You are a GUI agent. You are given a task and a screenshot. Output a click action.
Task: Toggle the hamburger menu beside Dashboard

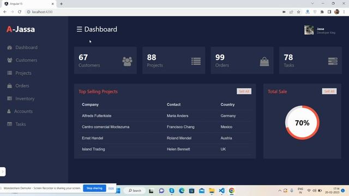(79, 29)
